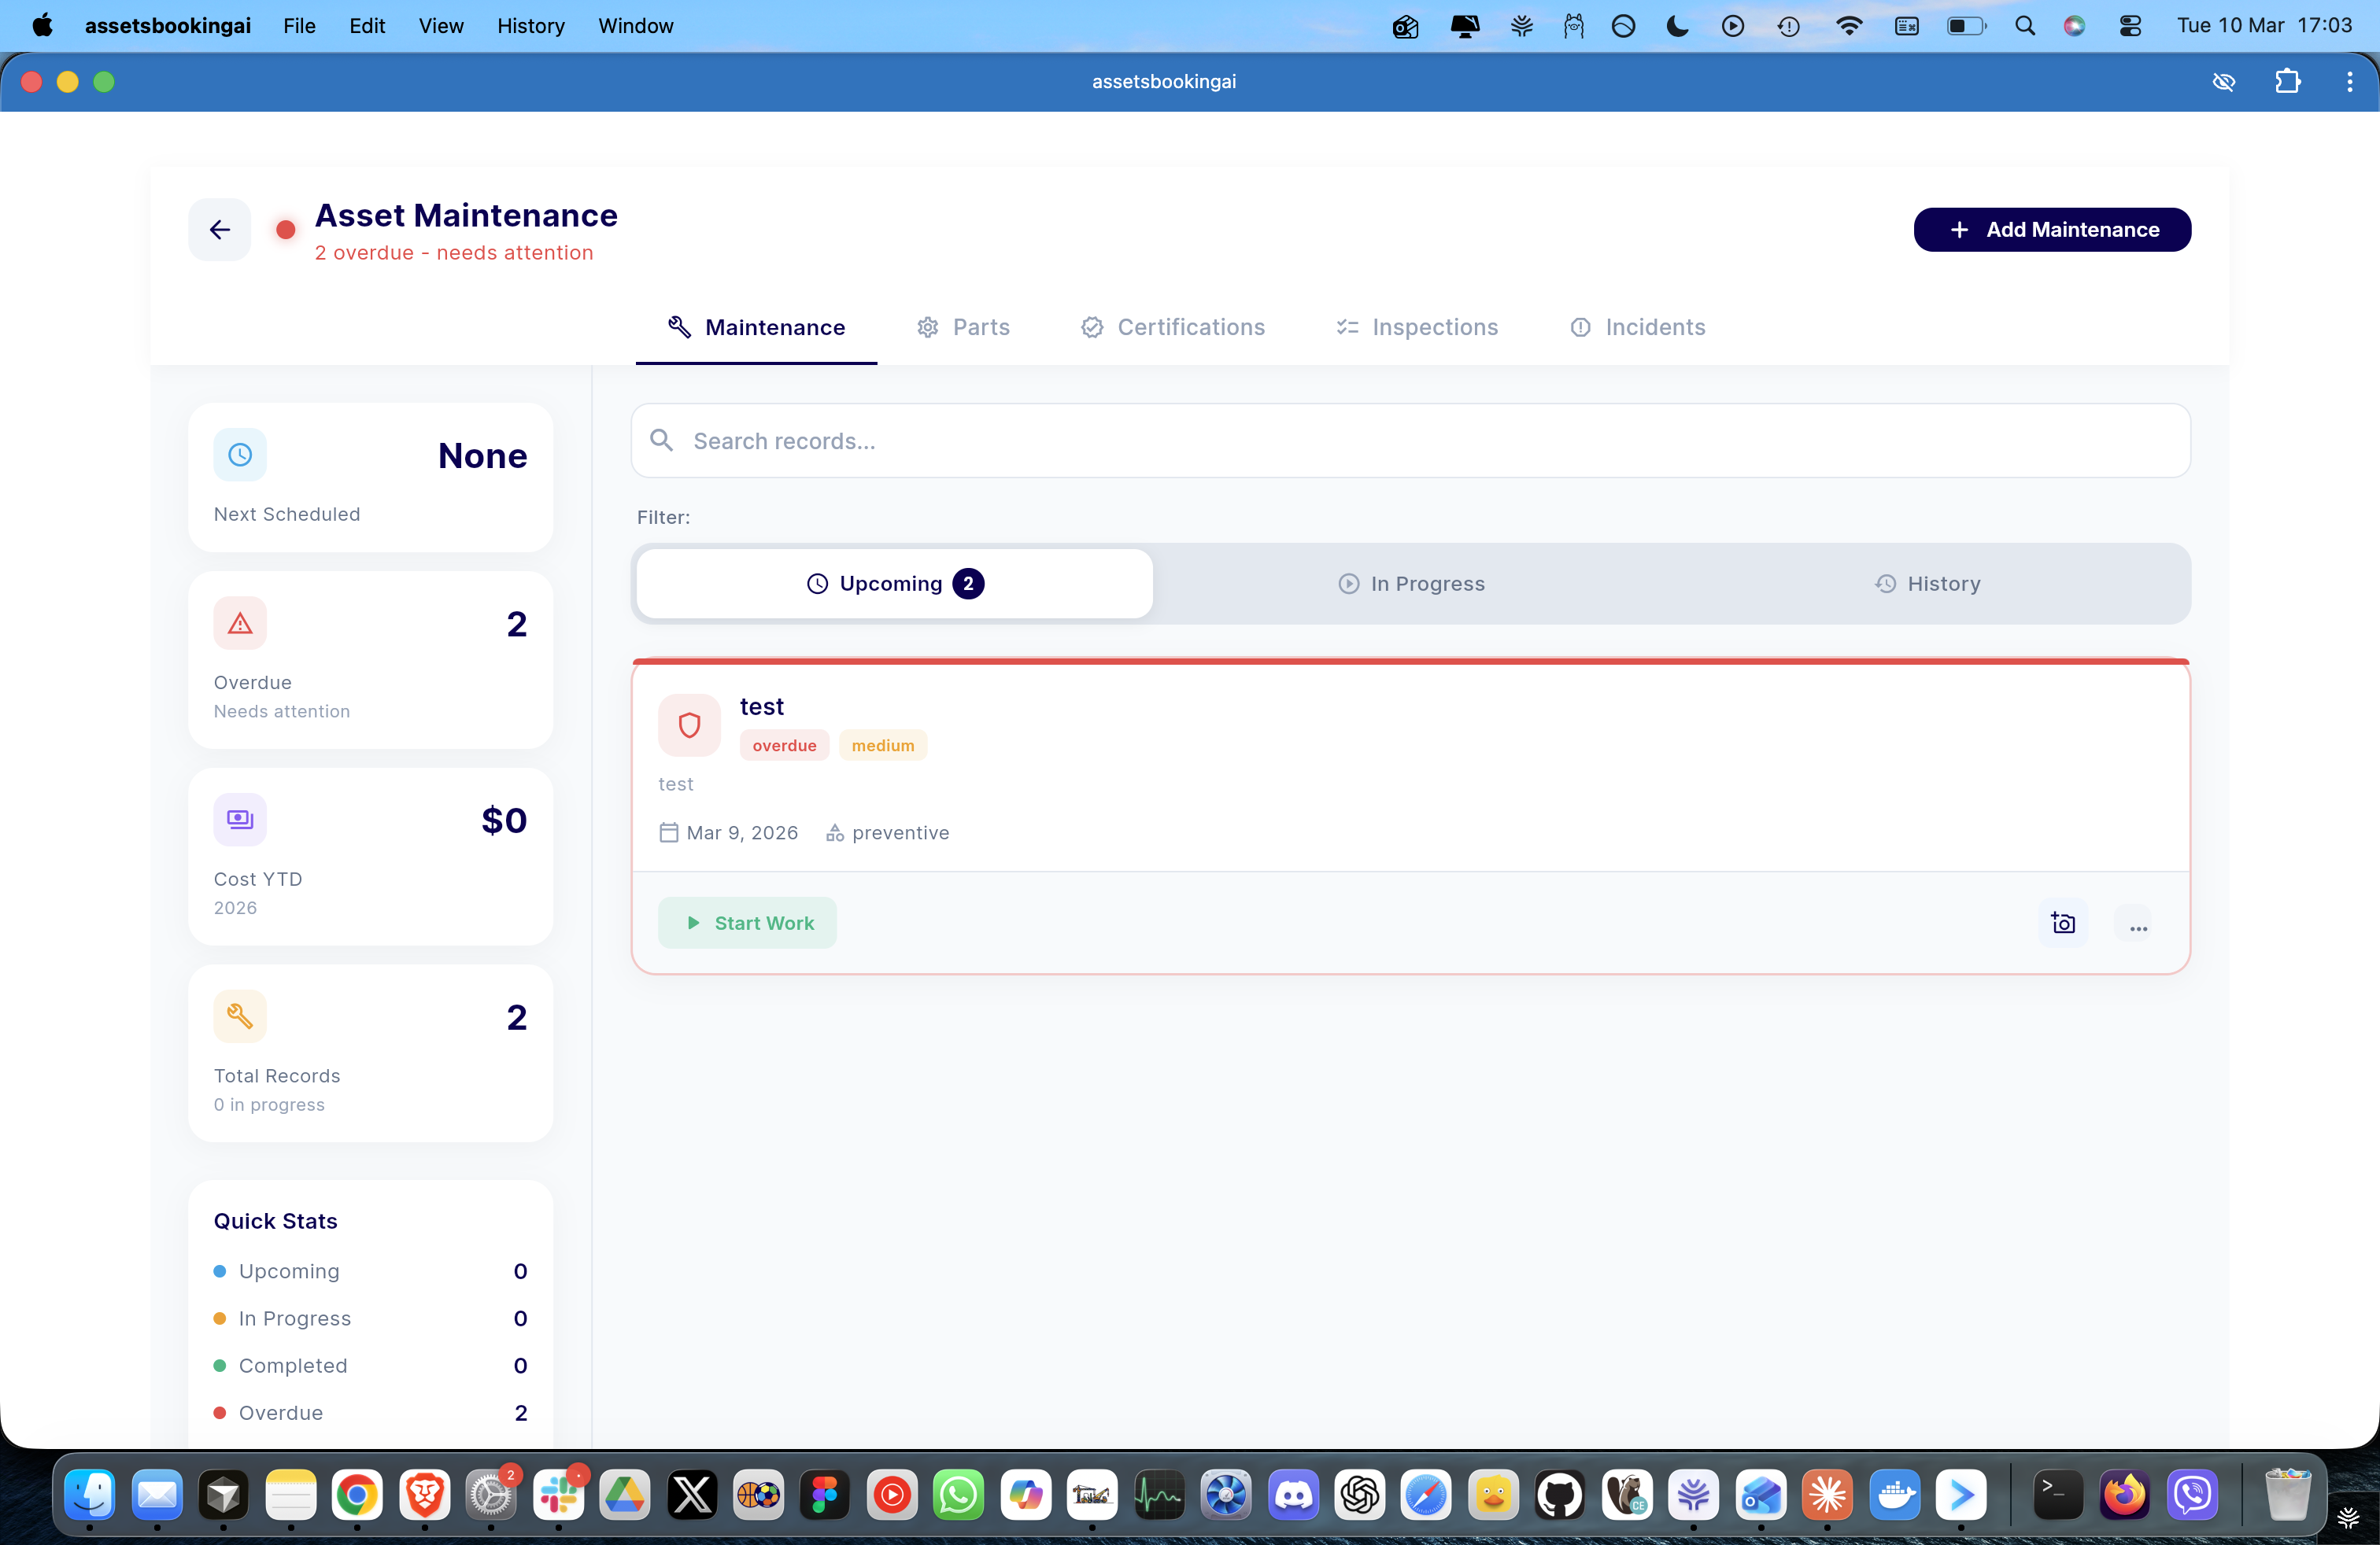
Task: Open the Parts tab
Action: tap(963, 328)
